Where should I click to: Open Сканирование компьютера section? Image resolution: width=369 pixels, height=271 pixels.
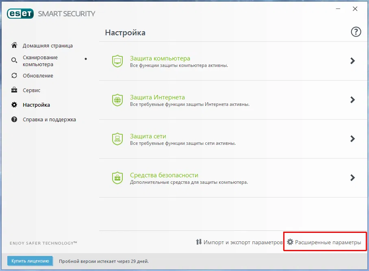click(x=40, y=61)
